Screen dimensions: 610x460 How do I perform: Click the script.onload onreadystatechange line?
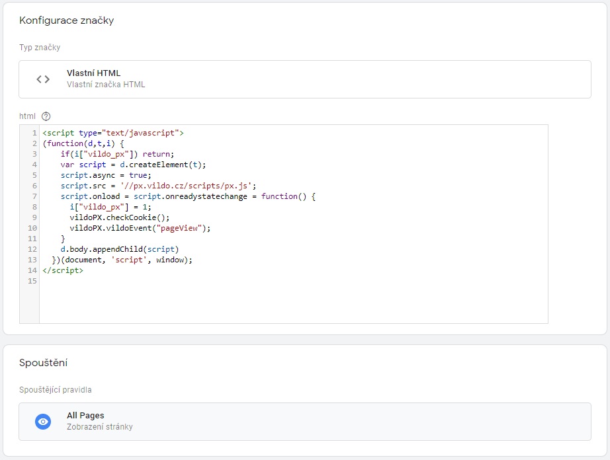tap(188, 196)
